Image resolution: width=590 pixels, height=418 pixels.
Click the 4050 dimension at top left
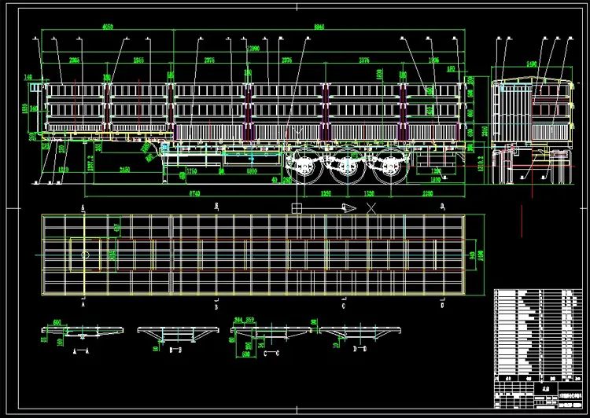point(108,27)
